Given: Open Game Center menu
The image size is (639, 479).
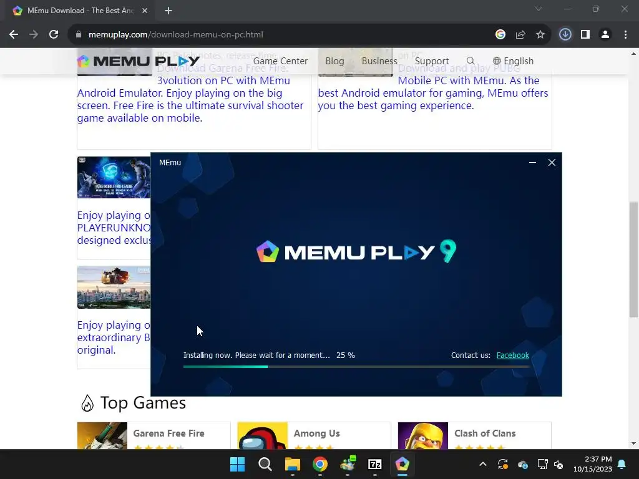Looking at the screenshot, I should (280, 61).
